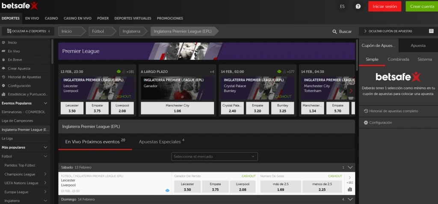Open Deportes Virtuales menu item
Viewport: 438px width, 204px height.
[133, 18]
